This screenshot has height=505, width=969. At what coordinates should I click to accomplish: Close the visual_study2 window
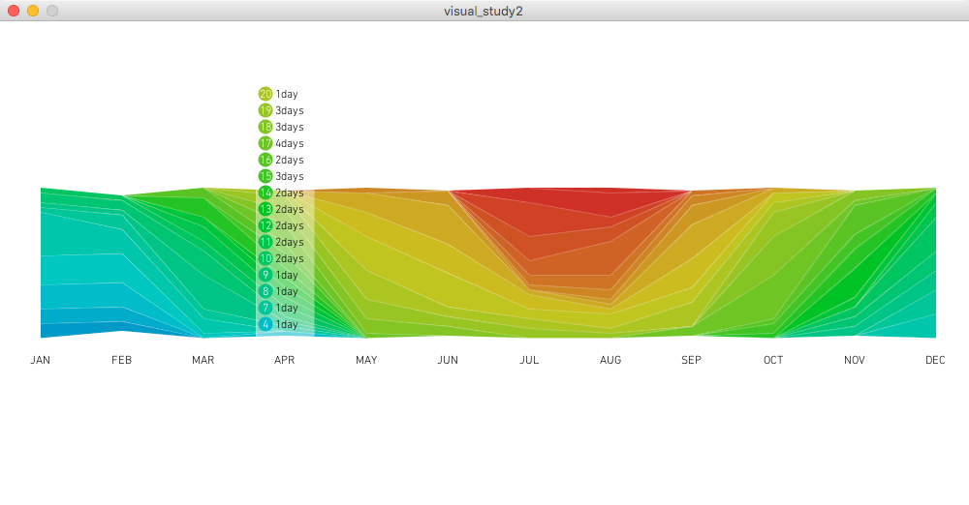click(14, 11)
